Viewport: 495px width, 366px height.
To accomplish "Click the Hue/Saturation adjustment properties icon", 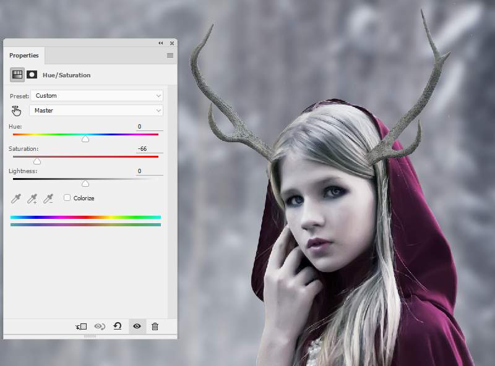I will pyautogui.click(x=17, y=75).
